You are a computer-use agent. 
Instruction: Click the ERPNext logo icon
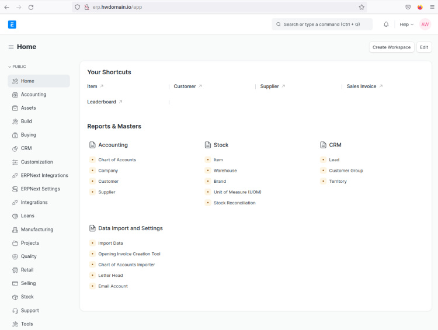pos(12,25)
